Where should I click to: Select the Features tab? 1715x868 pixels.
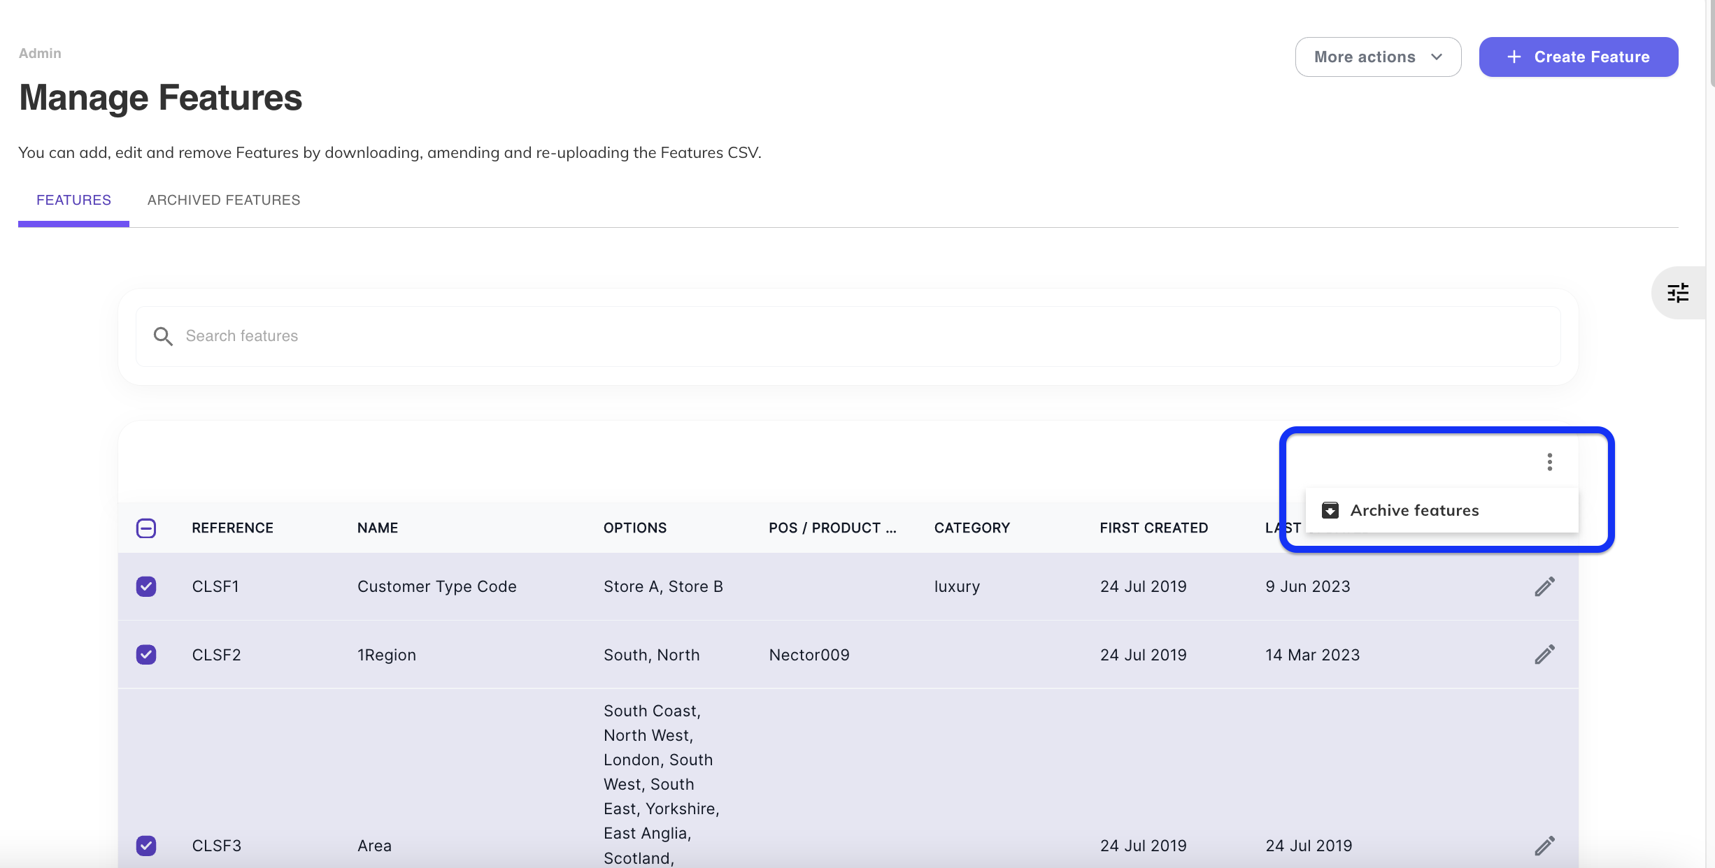pos(73,201)
